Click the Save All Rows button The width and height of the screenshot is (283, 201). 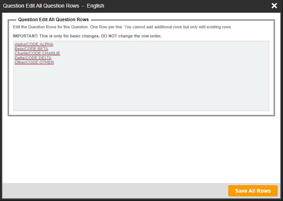pos(253,191)
